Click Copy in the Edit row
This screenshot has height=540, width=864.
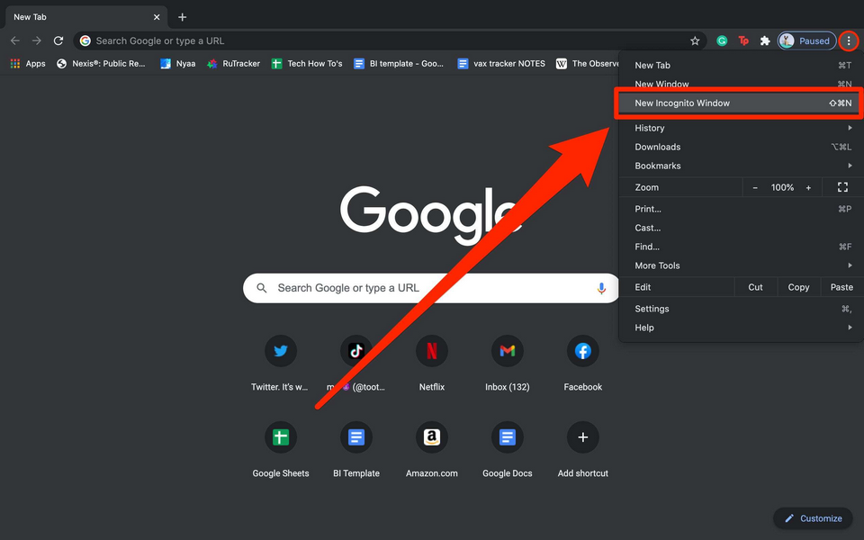tap(798, 287)
